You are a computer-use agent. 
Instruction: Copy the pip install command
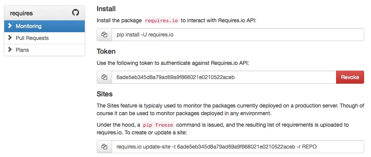[104, 35]
